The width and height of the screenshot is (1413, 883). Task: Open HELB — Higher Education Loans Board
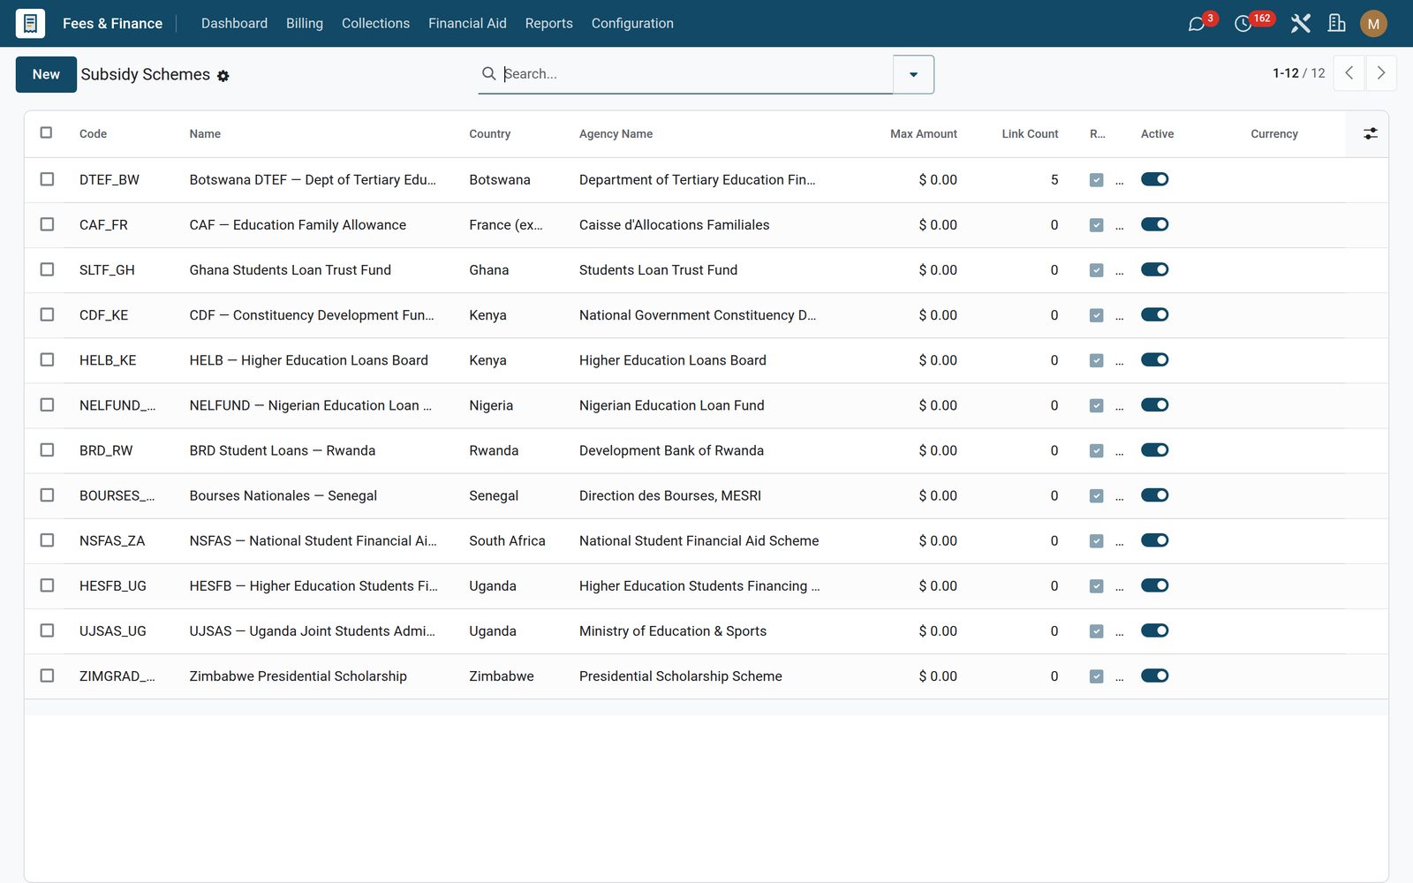[308, 359]
